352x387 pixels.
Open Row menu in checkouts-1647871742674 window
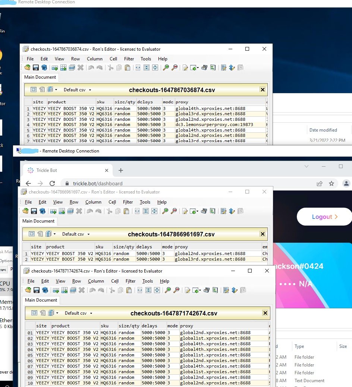point(76,281)
